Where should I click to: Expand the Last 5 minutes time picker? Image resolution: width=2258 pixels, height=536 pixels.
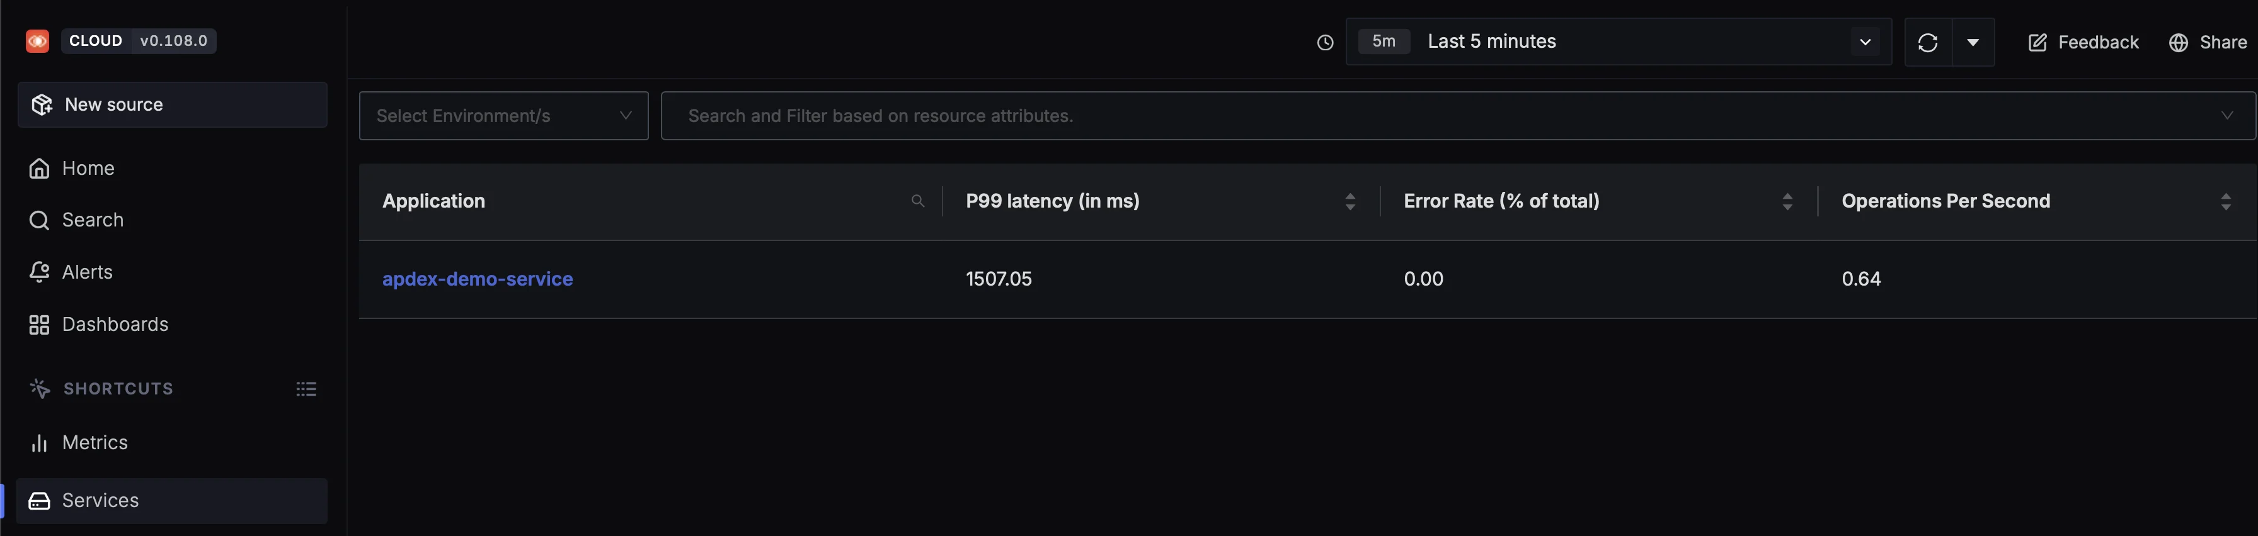1865,42
